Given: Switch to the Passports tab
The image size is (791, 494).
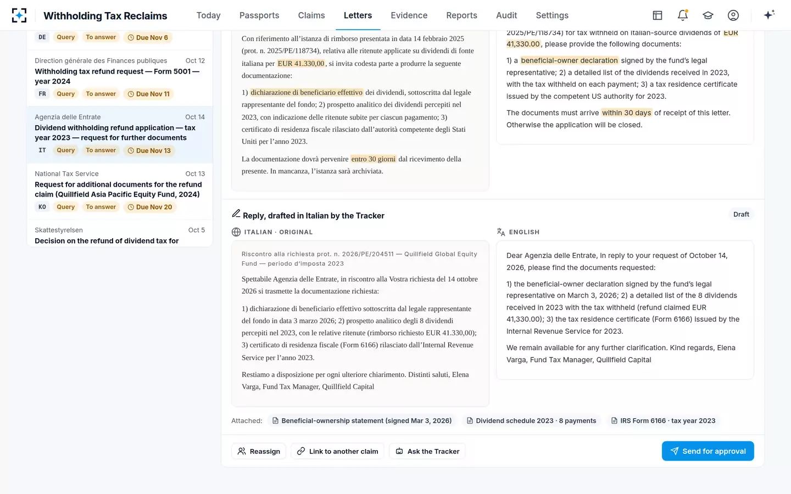Looking at the screenshot, I should [259, 15].
